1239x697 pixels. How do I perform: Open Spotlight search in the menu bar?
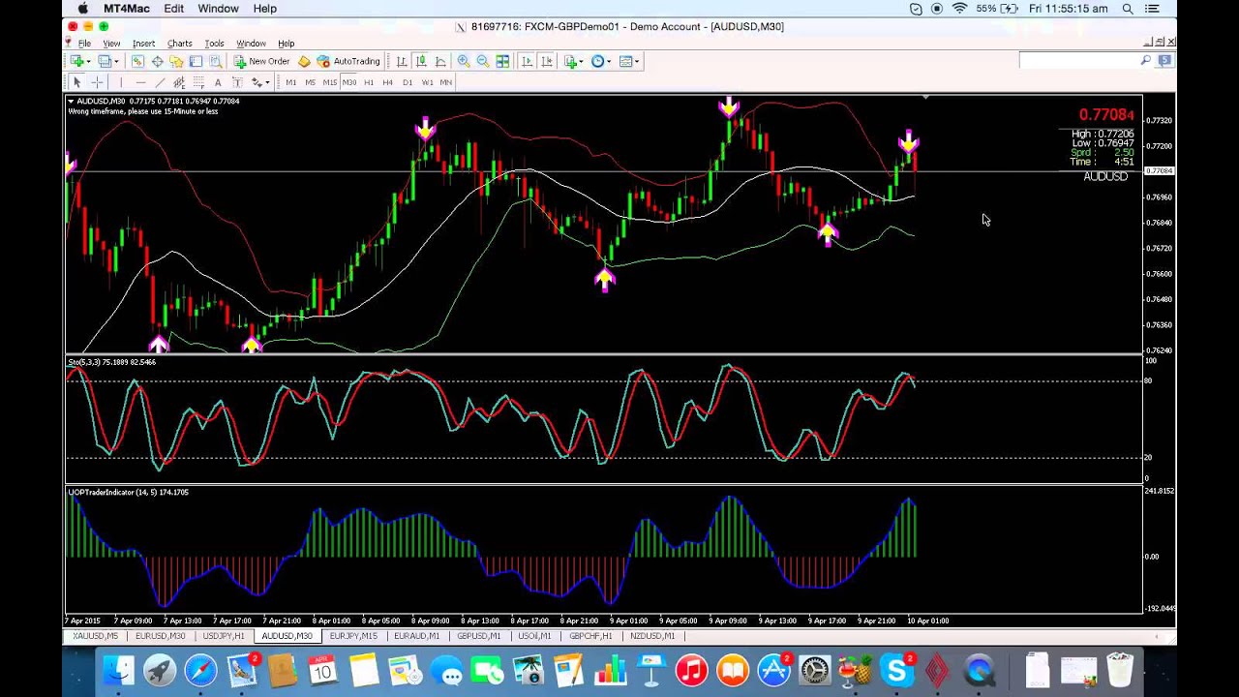pyautogui.click(x=1128, y=9)
